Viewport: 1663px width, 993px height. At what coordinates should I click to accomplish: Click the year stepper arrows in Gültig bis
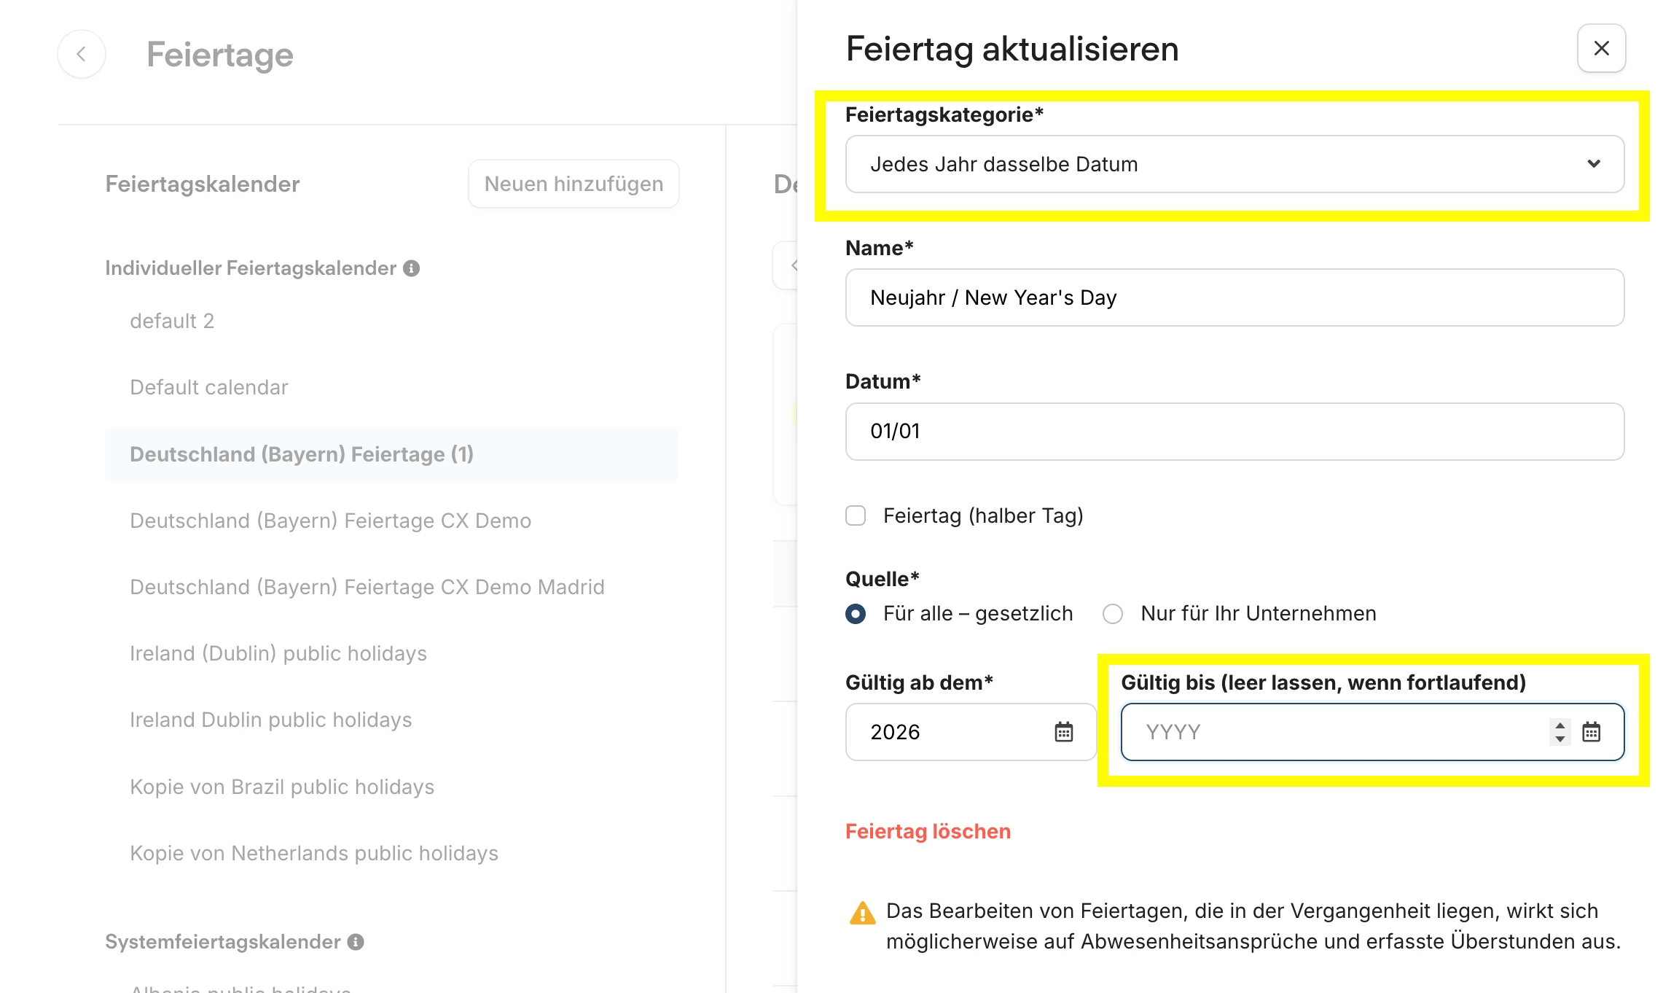tap(1560, 731)
